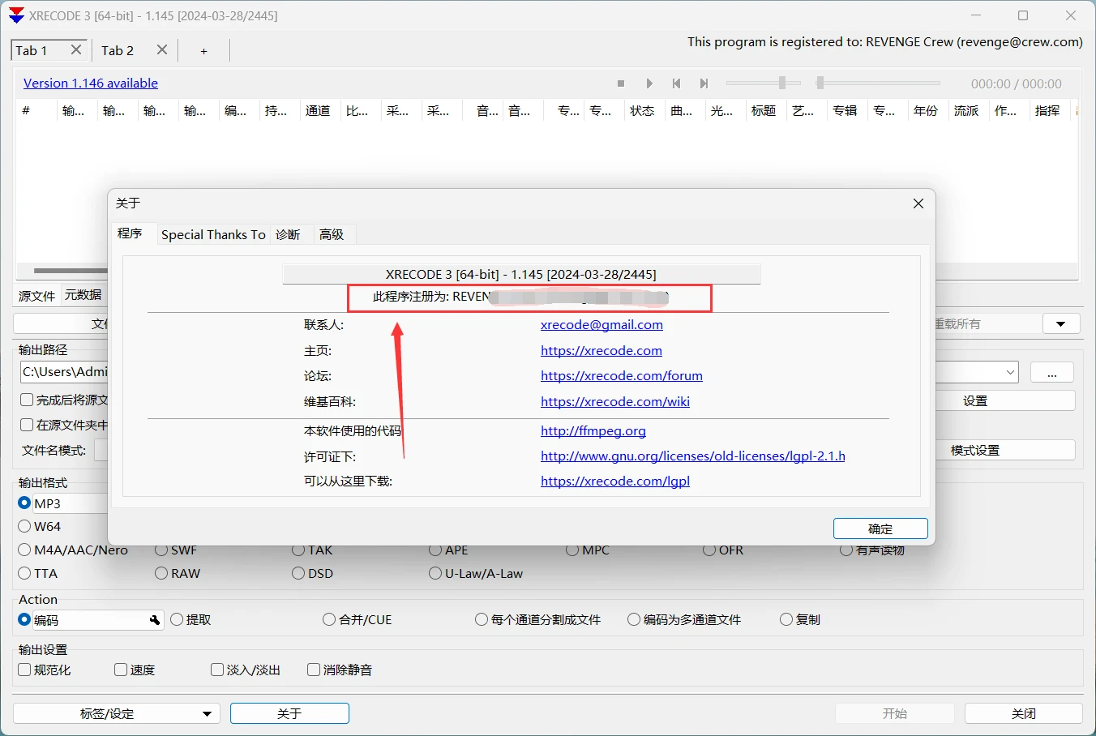Open the https://xrecode.com homepage link
Viewport: 1096px width, 736px height.
pos(602,350)
